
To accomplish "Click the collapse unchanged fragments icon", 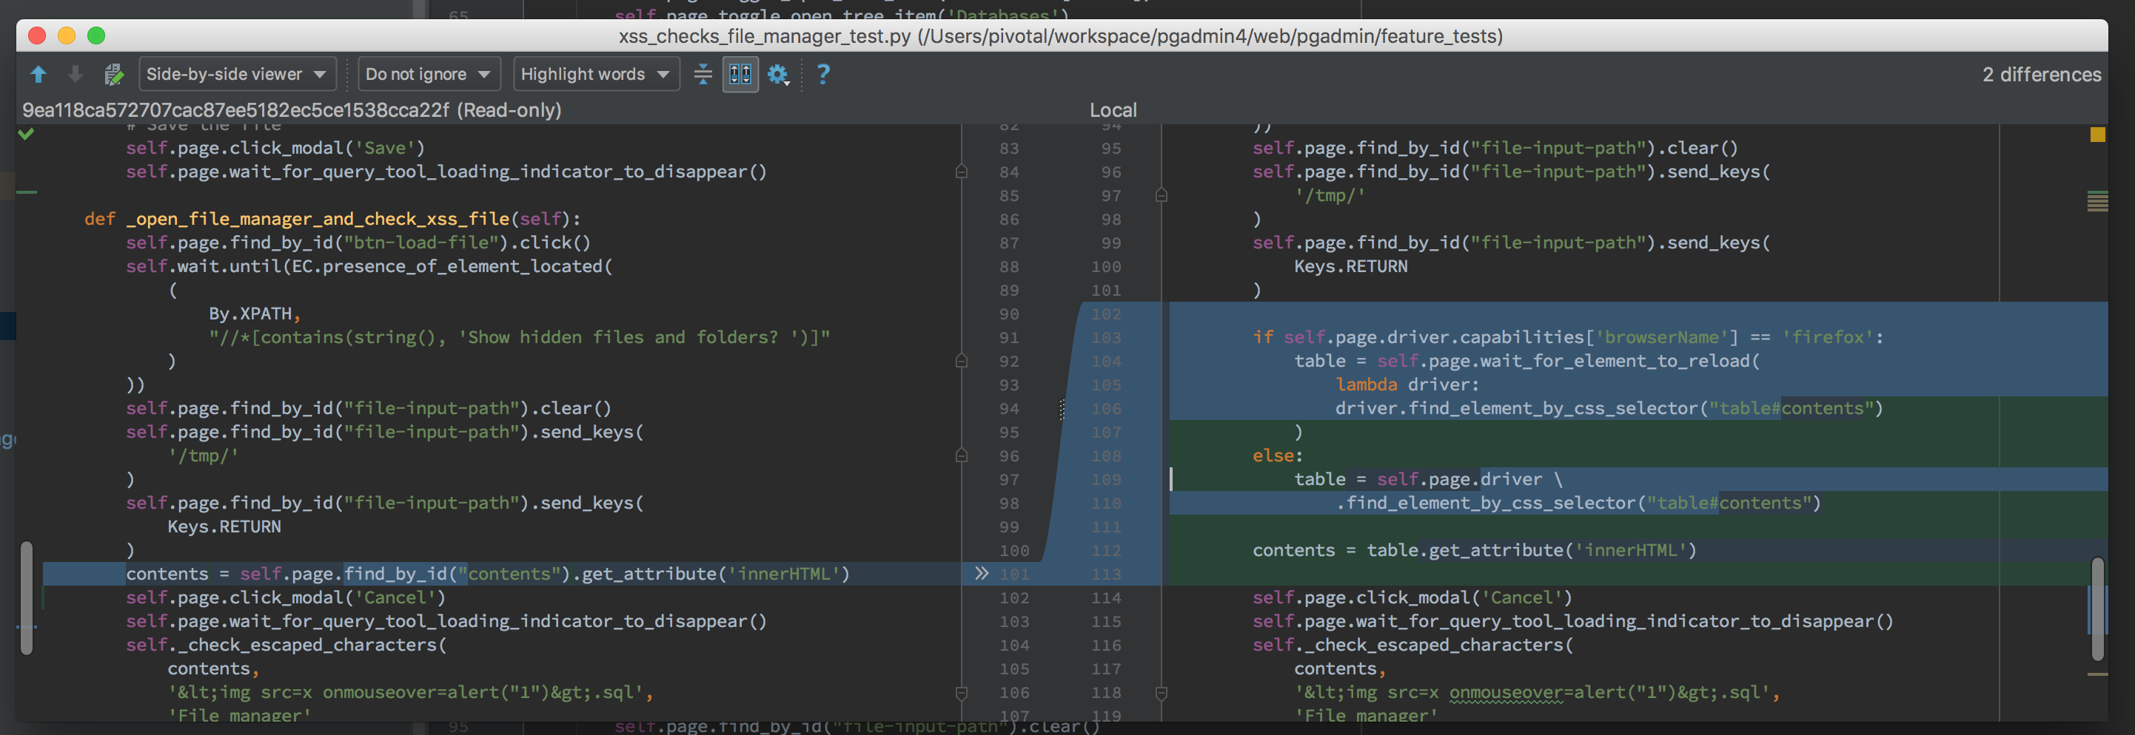I will click(703, 75).
